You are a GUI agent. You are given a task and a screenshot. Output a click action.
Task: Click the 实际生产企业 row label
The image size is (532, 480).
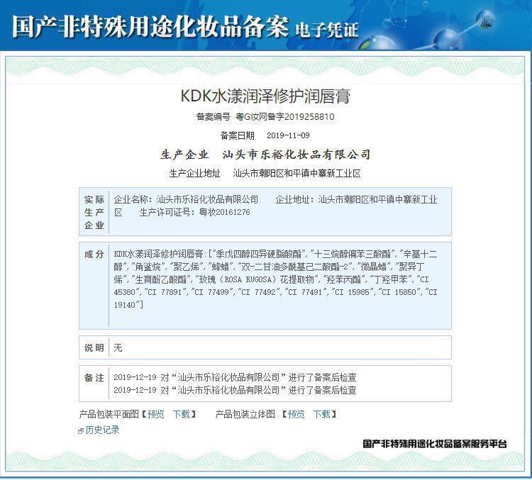click(94, 212)
